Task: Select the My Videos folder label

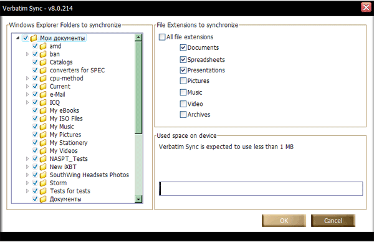Action: coord(64,151)
